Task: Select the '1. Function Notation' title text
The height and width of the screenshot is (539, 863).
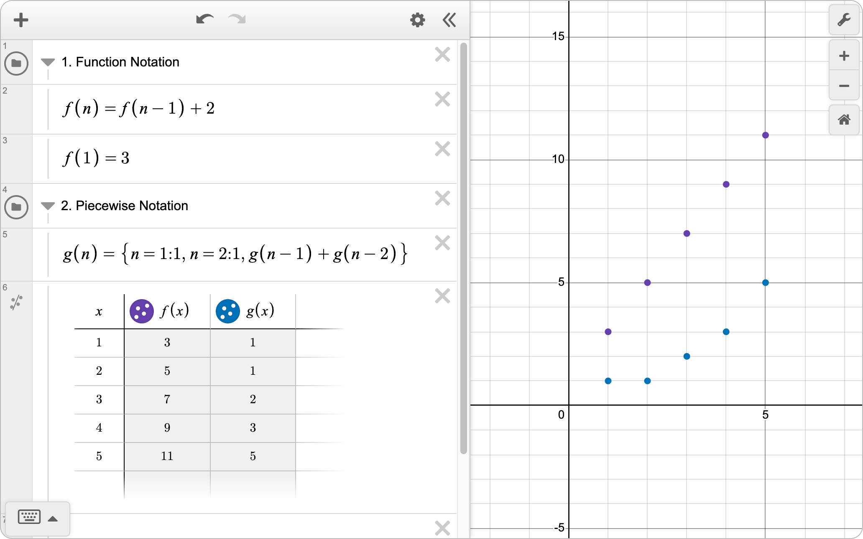Action: 120,62
